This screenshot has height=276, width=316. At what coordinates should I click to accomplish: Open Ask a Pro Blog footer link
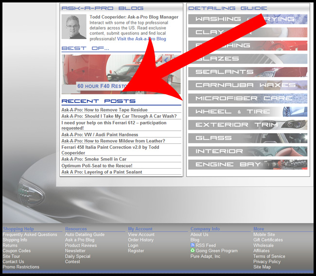[x=80, y=240]
